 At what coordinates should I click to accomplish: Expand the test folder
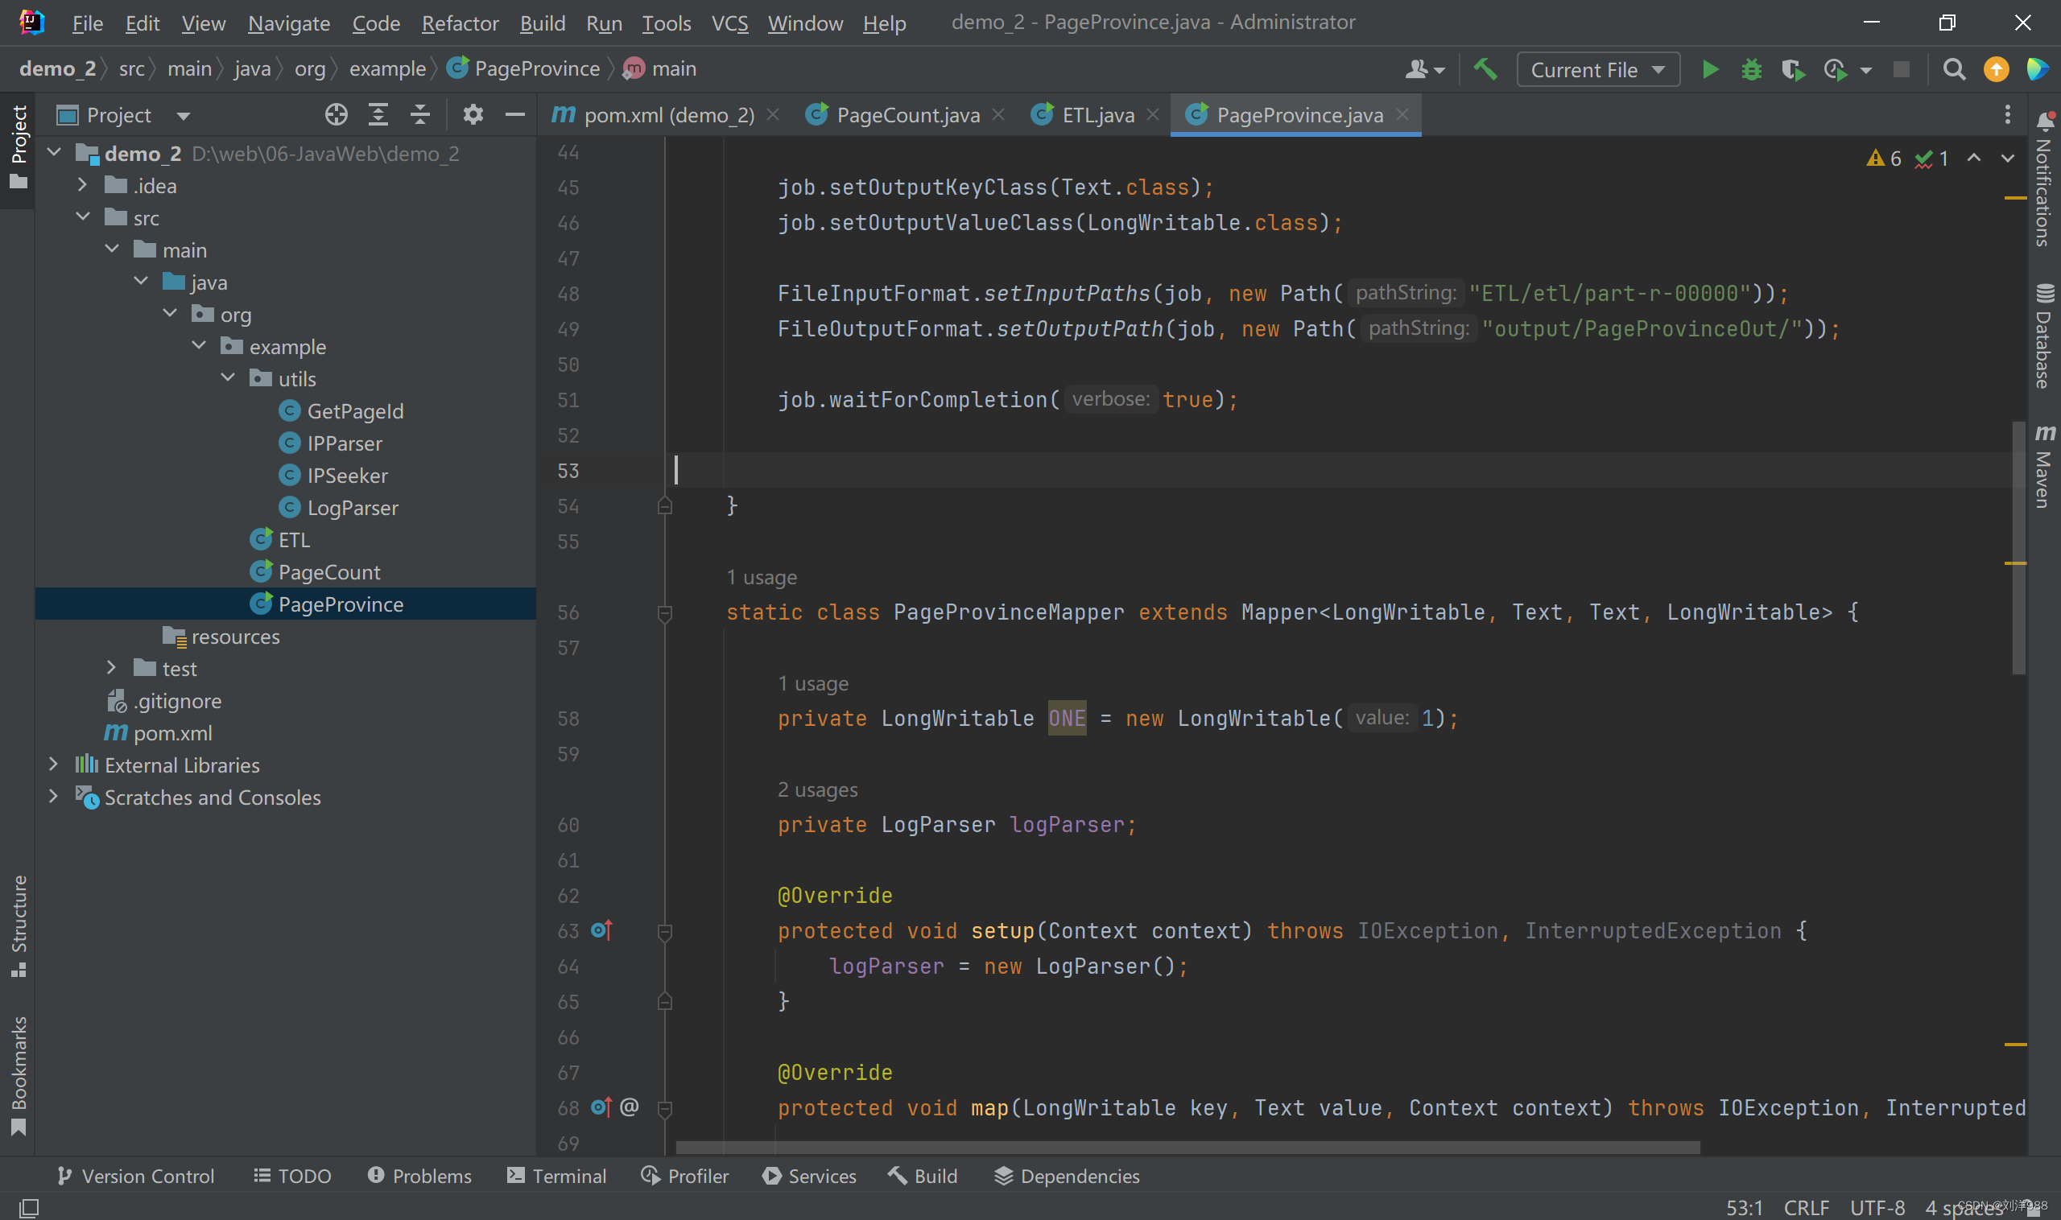coord(112,668)
